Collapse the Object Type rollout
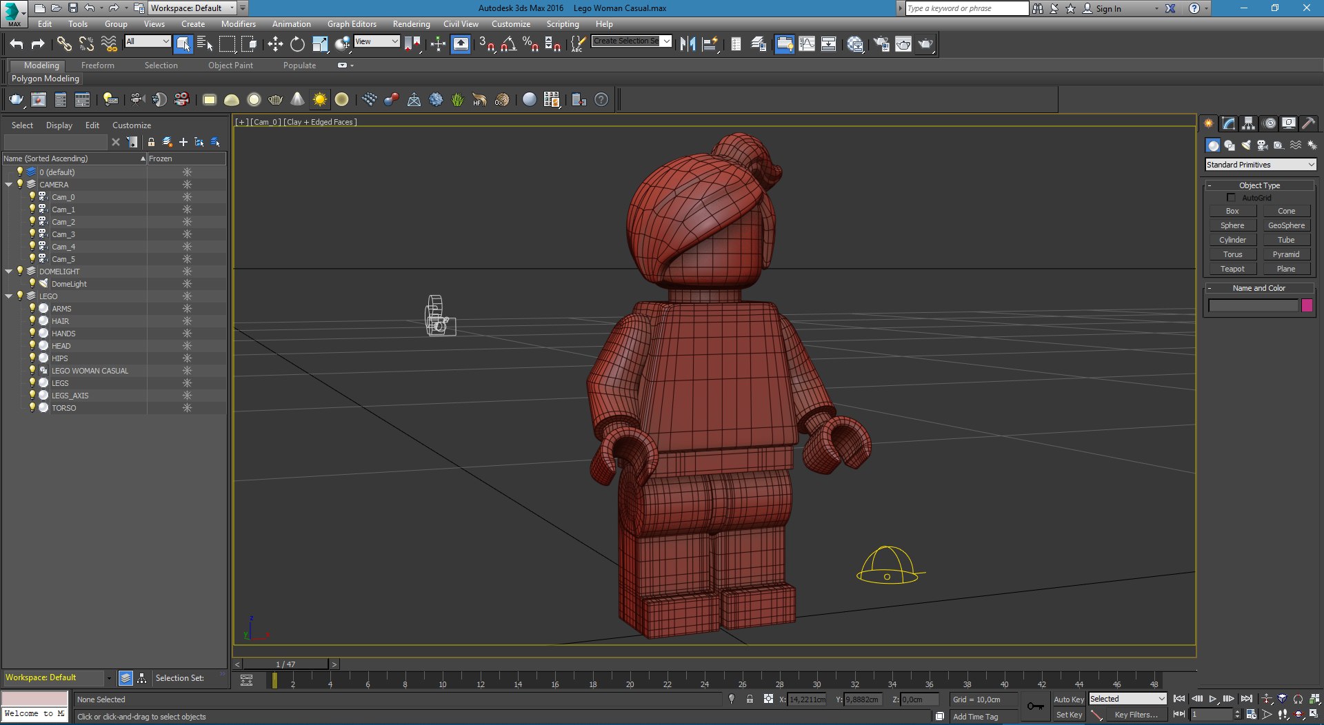Image resolution: width=1324 pixels, height=725 pixels. click(x=1259, y=185)
